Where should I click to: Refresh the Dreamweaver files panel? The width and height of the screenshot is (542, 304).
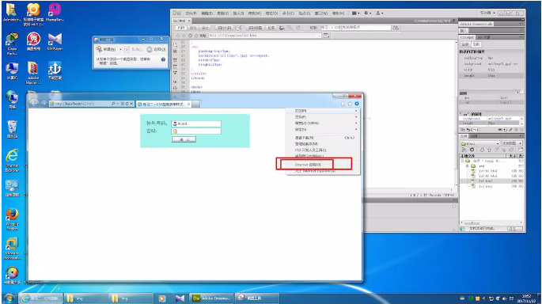(x=472, y=150)
